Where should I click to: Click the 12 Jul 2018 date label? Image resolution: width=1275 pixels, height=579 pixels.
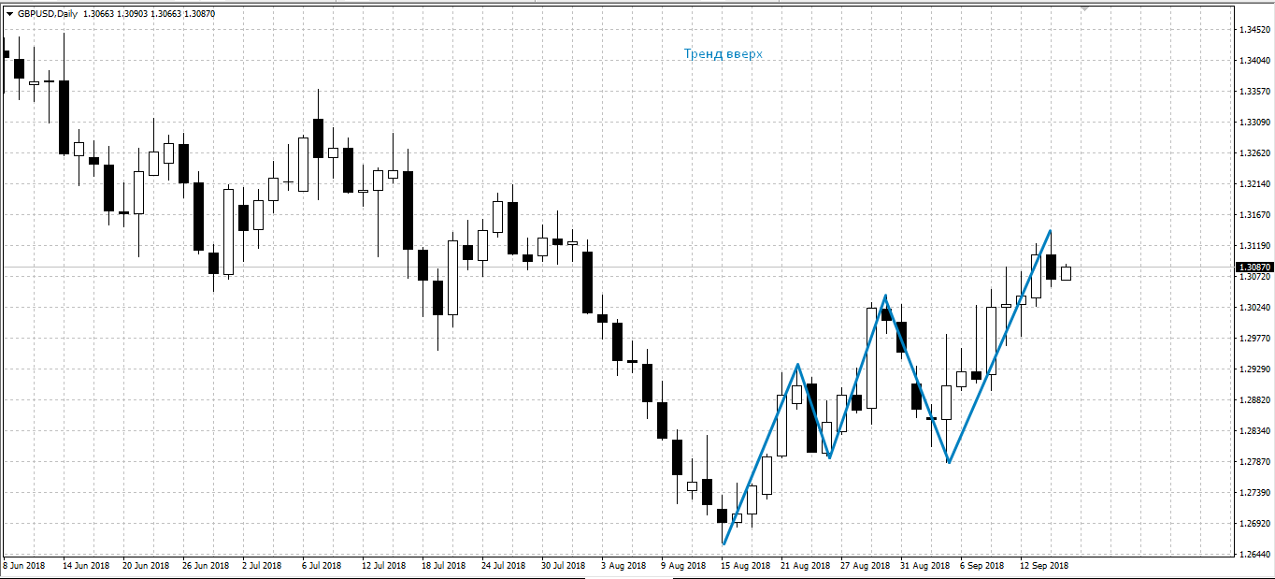pos(383,566)
